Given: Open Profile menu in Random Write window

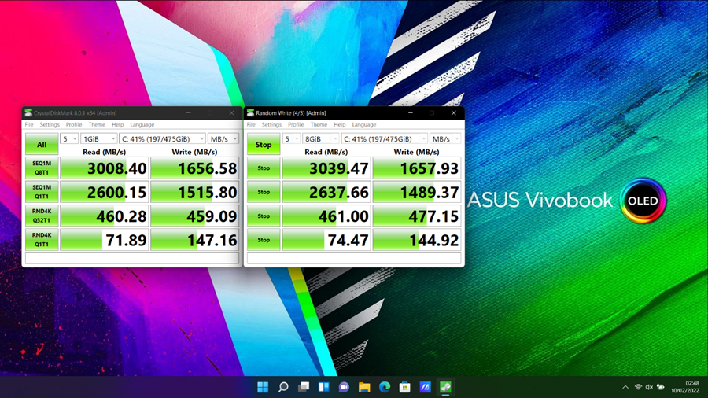Looking at the screenshot, I should [296, 124].
